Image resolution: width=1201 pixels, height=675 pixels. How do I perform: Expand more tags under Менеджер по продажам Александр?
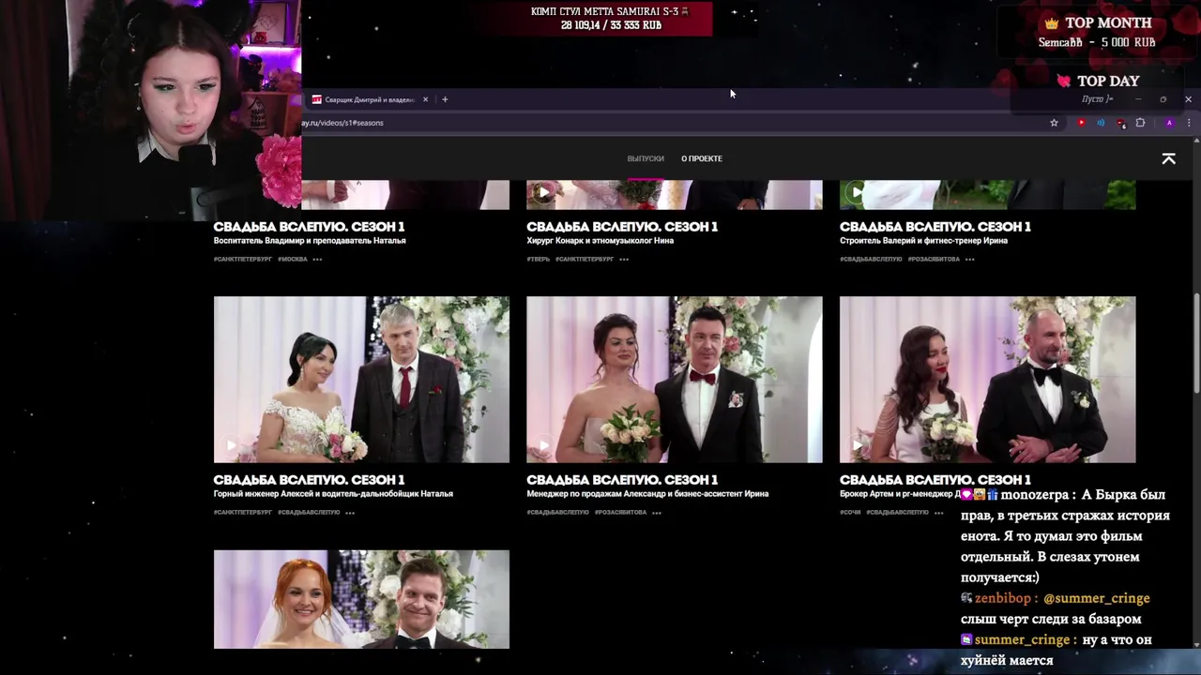coord(657,513)
